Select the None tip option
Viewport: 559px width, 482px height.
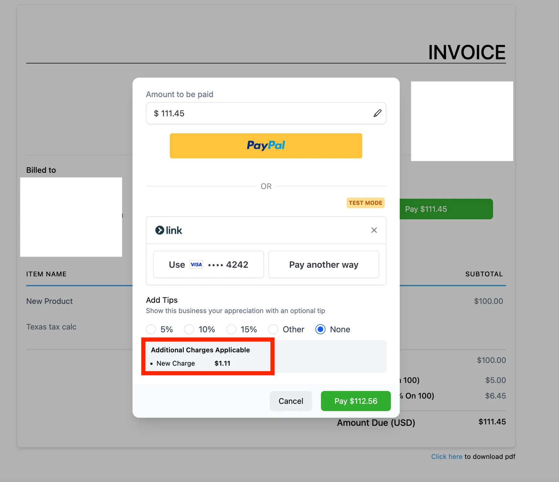(320, 329)
